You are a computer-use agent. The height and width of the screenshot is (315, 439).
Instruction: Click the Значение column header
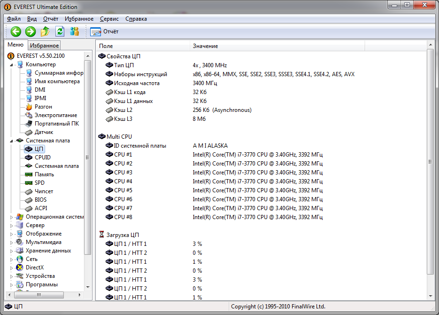(x=277, y=46)
